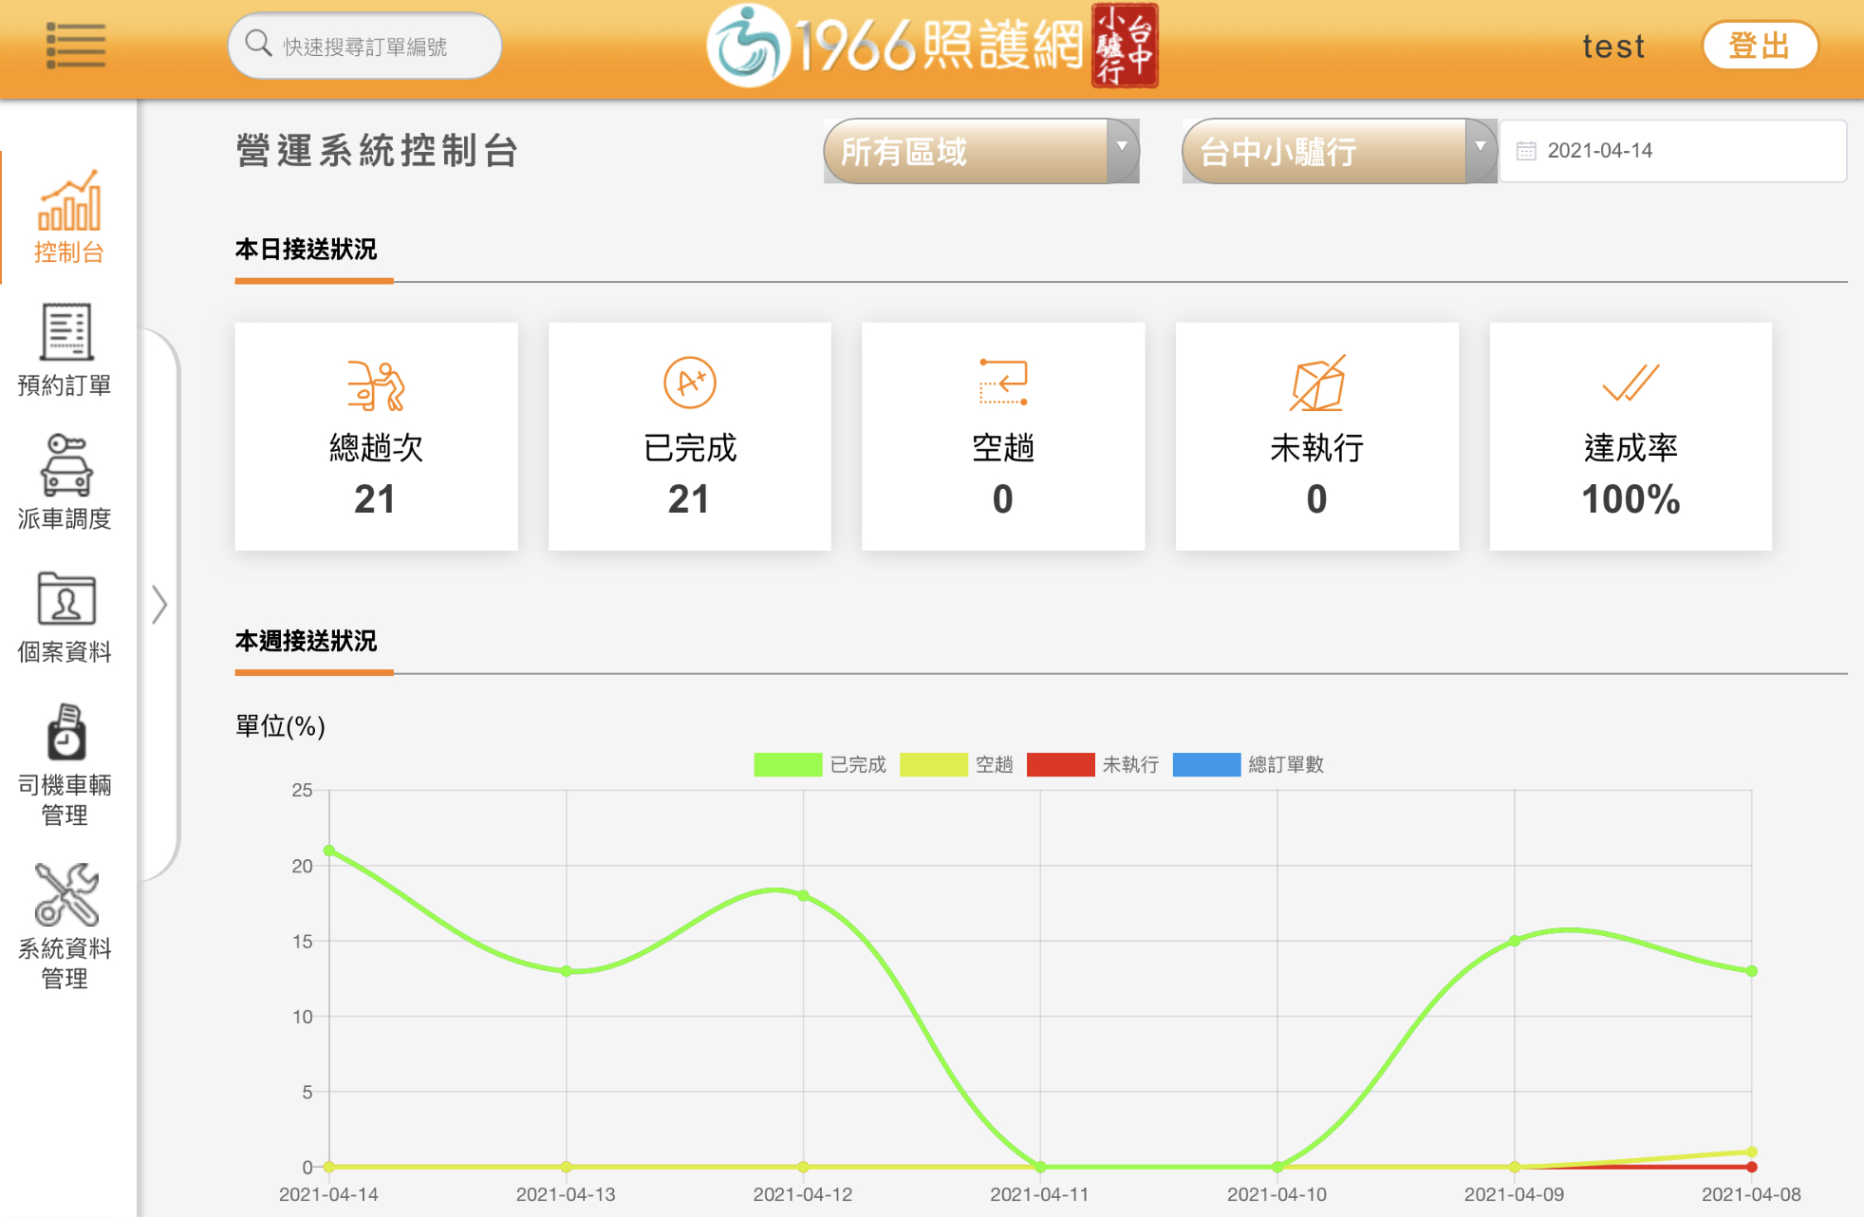
Task: Click the 控制台 dashboard chart icon
Action: tap(68, 200)
